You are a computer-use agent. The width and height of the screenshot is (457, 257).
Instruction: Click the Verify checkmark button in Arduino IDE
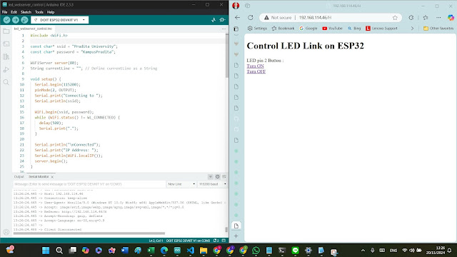[6, 20]
